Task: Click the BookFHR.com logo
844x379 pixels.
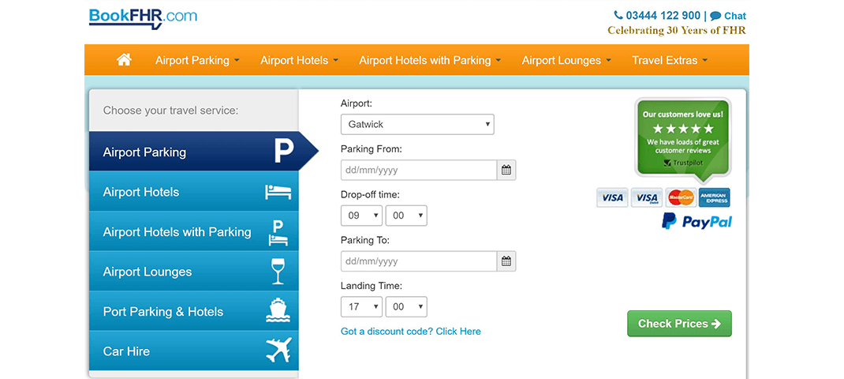Action: pos(143,17)
